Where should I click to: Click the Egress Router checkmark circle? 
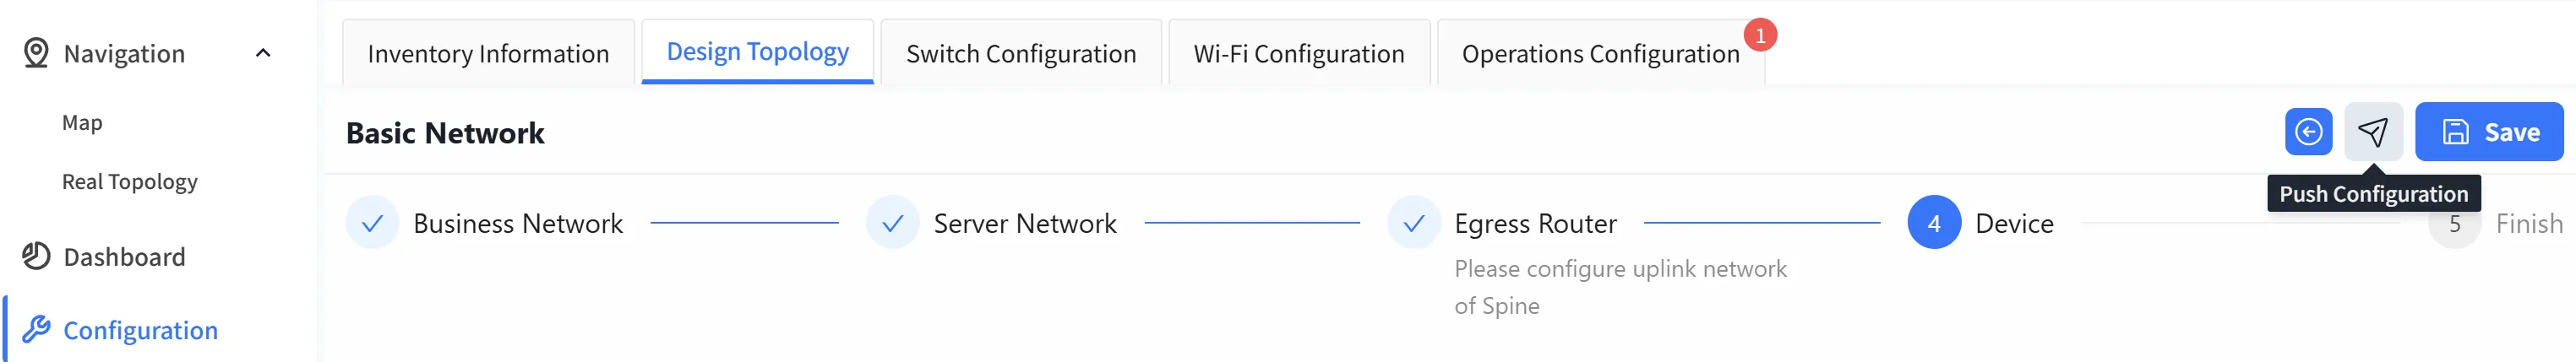coord(1413,223)
